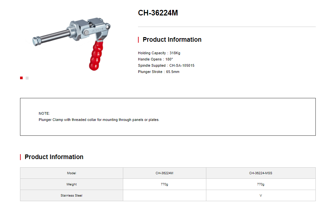Click the CH-36224M product title heading
The image size is (321, 212).
[158, 13]
